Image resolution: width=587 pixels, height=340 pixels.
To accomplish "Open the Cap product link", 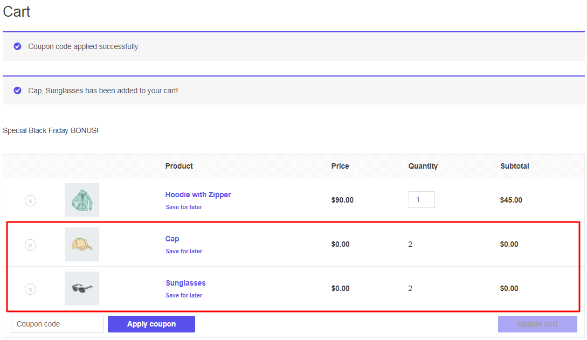I will [172, 239].
